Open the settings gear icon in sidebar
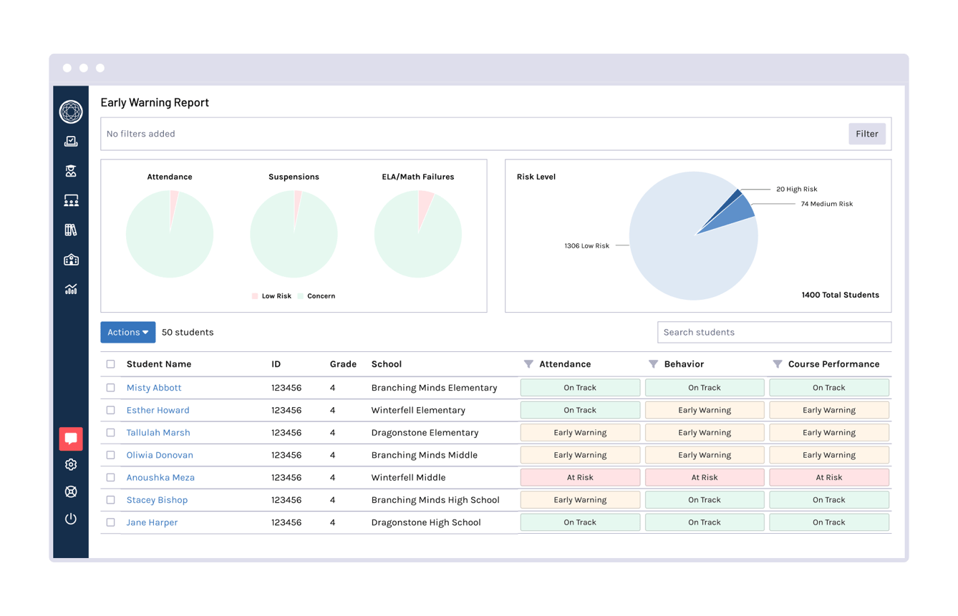The width and height of the screenshot is (958, 616). (71, 465)
